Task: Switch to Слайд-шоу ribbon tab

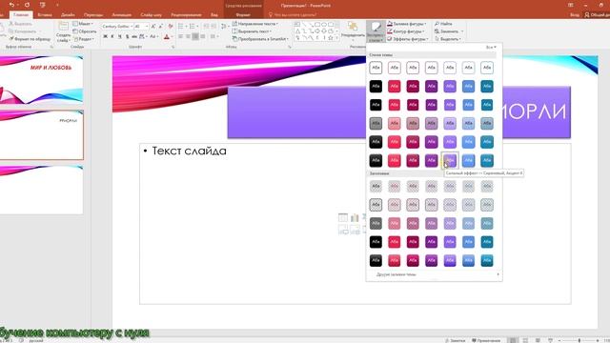Action: coord(151,15)
